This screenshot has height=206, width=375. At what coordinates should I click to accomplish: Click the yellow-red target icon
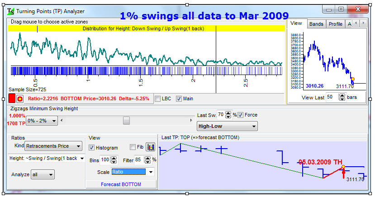(20, 98)
